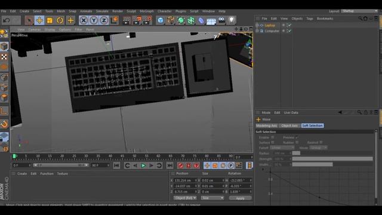
Task: Toggle the Z axis lock
Action: [104, 20]
